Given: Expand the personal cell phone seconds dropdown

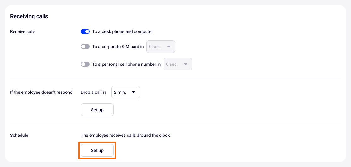Looking at the screenshot, I should 177,64.
